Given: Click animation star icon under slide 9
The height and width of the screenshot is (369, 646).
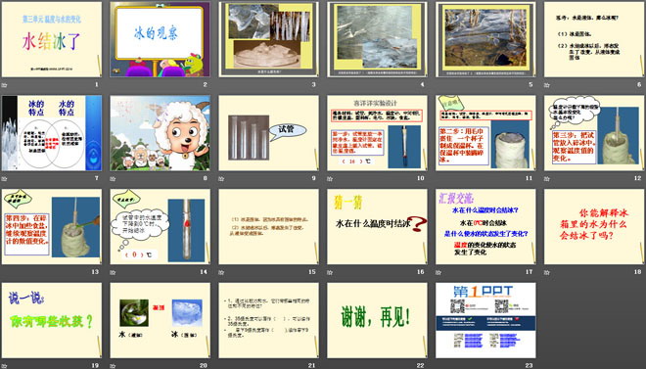Looking at the screenshot, I should [221, 179].
